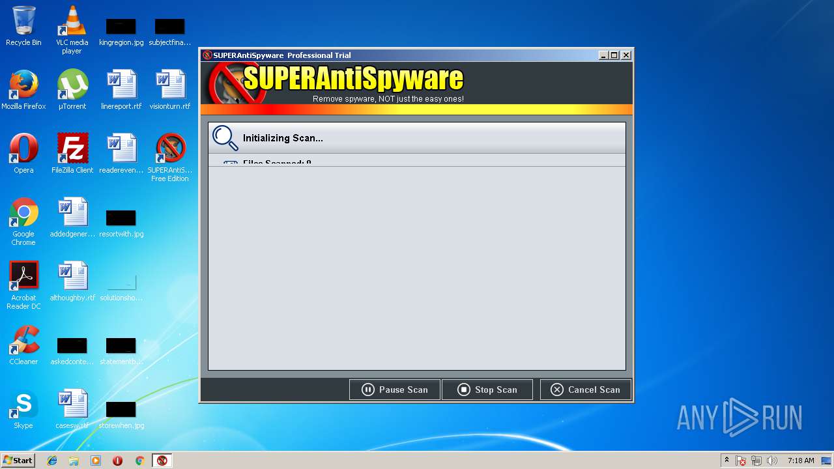Open Acrobat Reader DC shortcut
The height and width of the screenshot is (469, 834).
click(x=23, y=285)
